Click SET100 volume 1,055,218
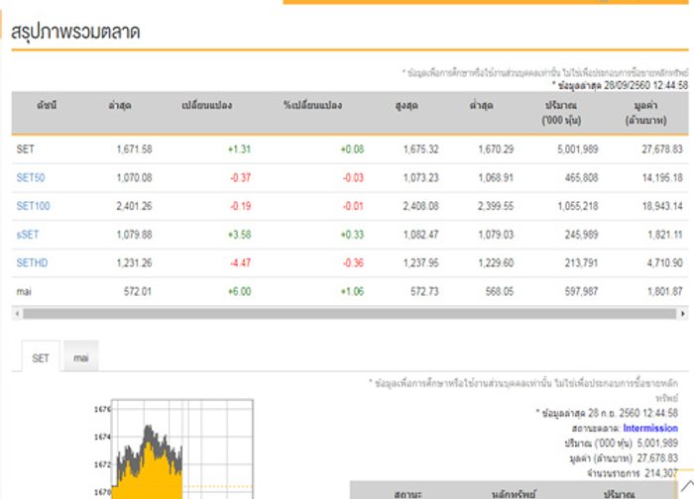694x499 pixels. [578, 206]
